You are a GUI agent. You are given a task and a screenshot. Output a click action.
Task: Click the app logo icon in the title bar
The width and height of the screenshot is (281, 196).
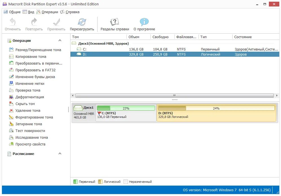5,4
